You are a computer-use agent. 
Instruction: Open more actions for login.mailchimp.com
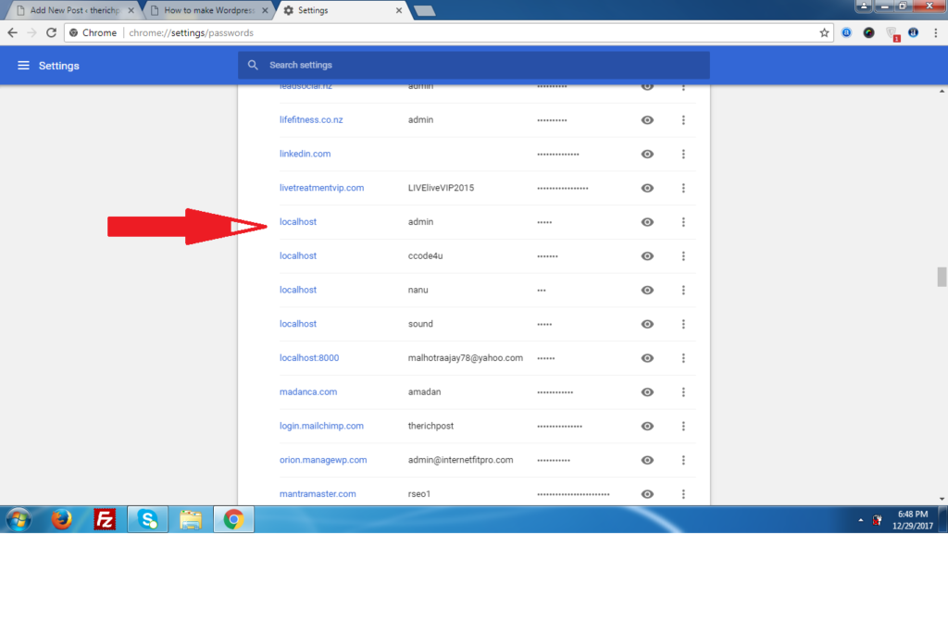point(683,426)
